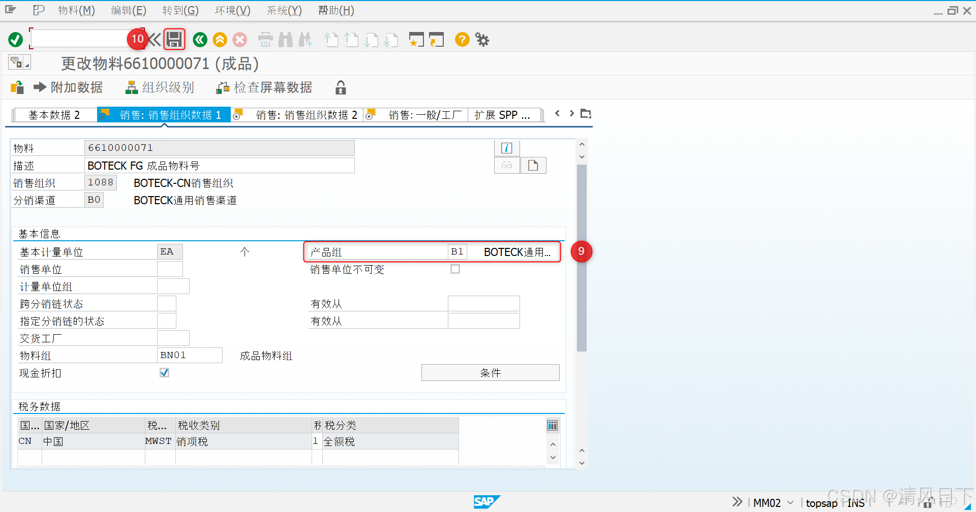
Task: Click the Create Shortcut icon
Action: click(436, 40)
